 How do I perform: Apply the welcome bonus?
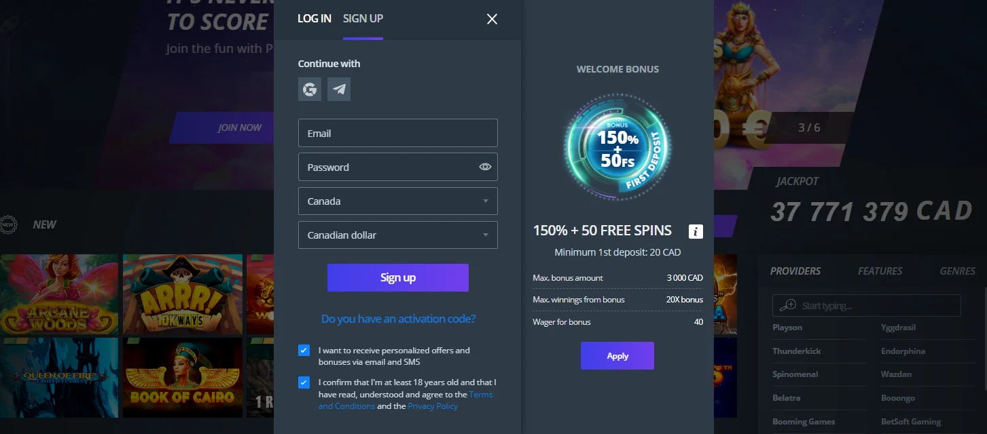pos(617,356)
